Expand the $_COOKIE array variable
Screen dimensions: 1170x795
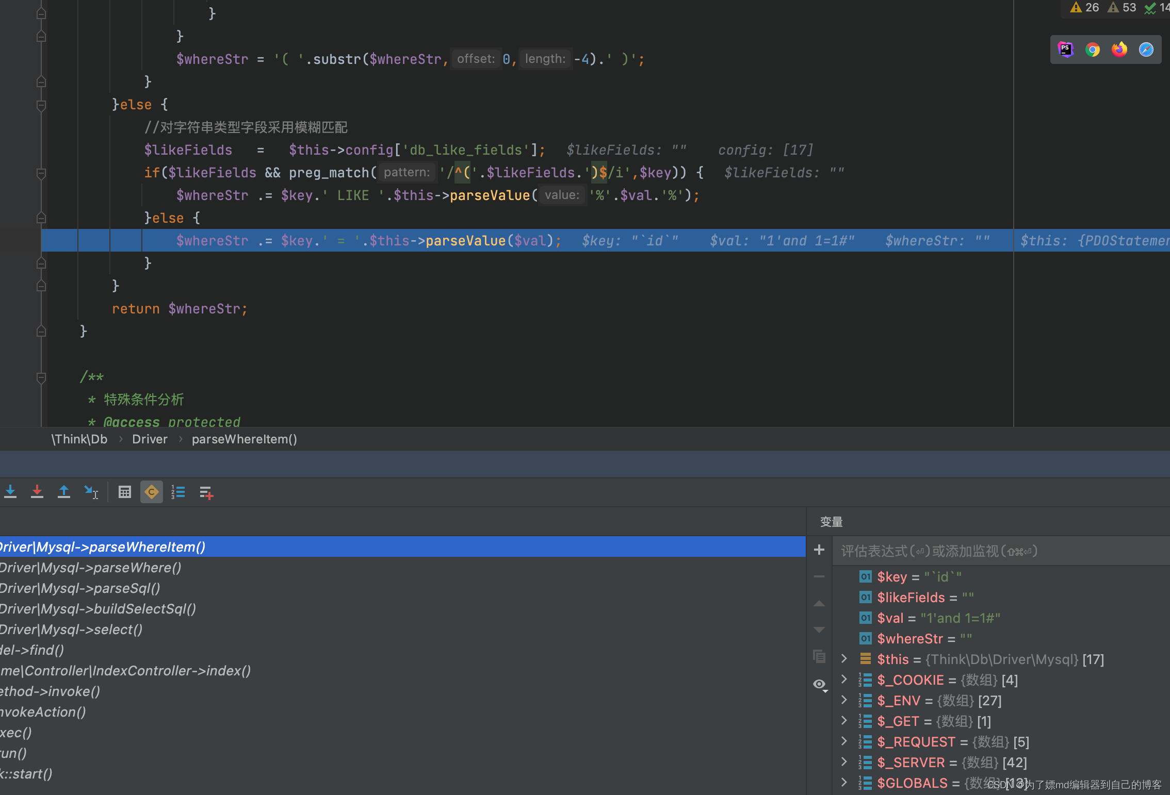click(844, 680)
